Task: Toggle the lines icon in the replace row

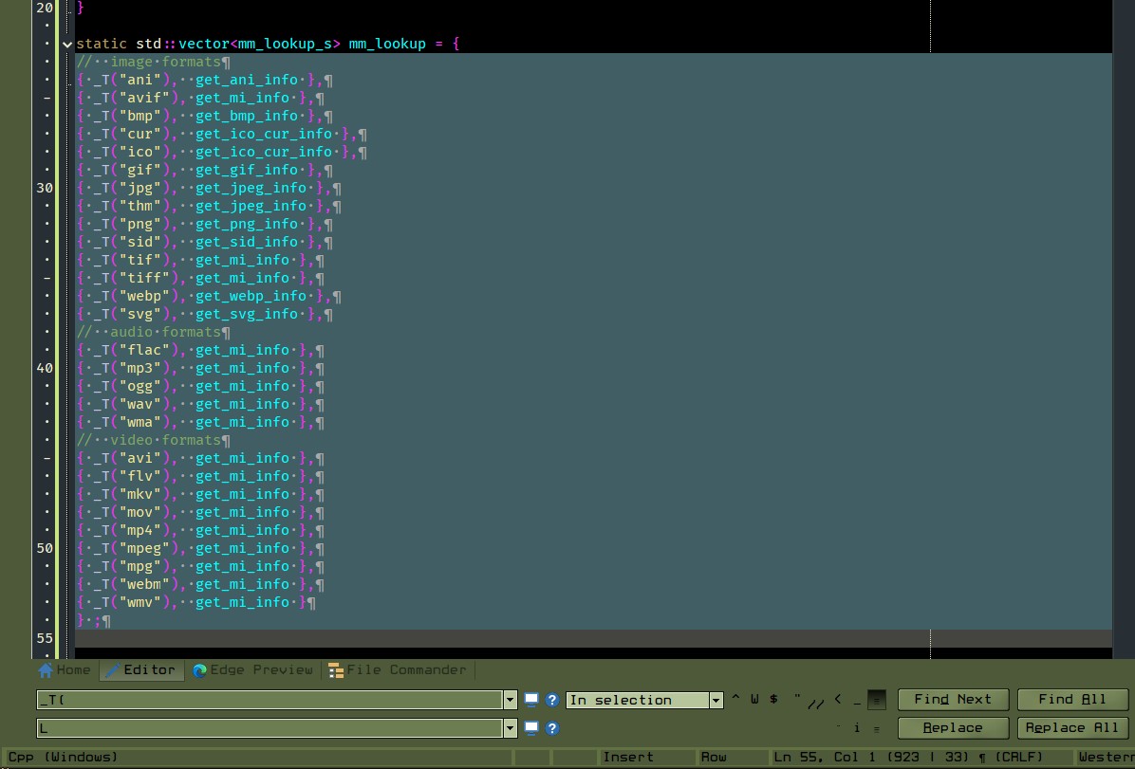Action: [x=877, y=728]
